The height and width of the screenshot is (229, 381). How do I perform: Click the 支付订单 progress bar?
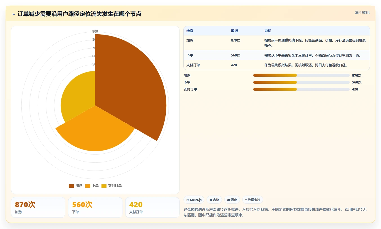coord(301,89)
